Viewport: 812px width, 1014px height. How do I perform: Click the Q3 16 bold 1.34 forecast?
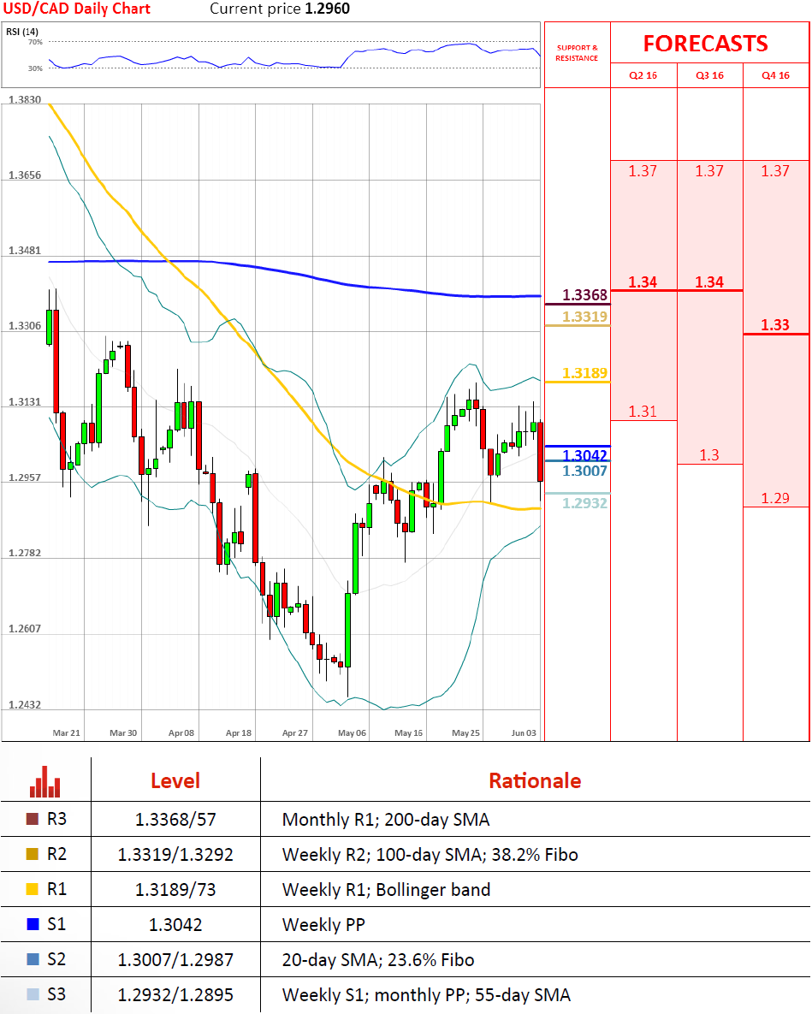click(709, 282)
